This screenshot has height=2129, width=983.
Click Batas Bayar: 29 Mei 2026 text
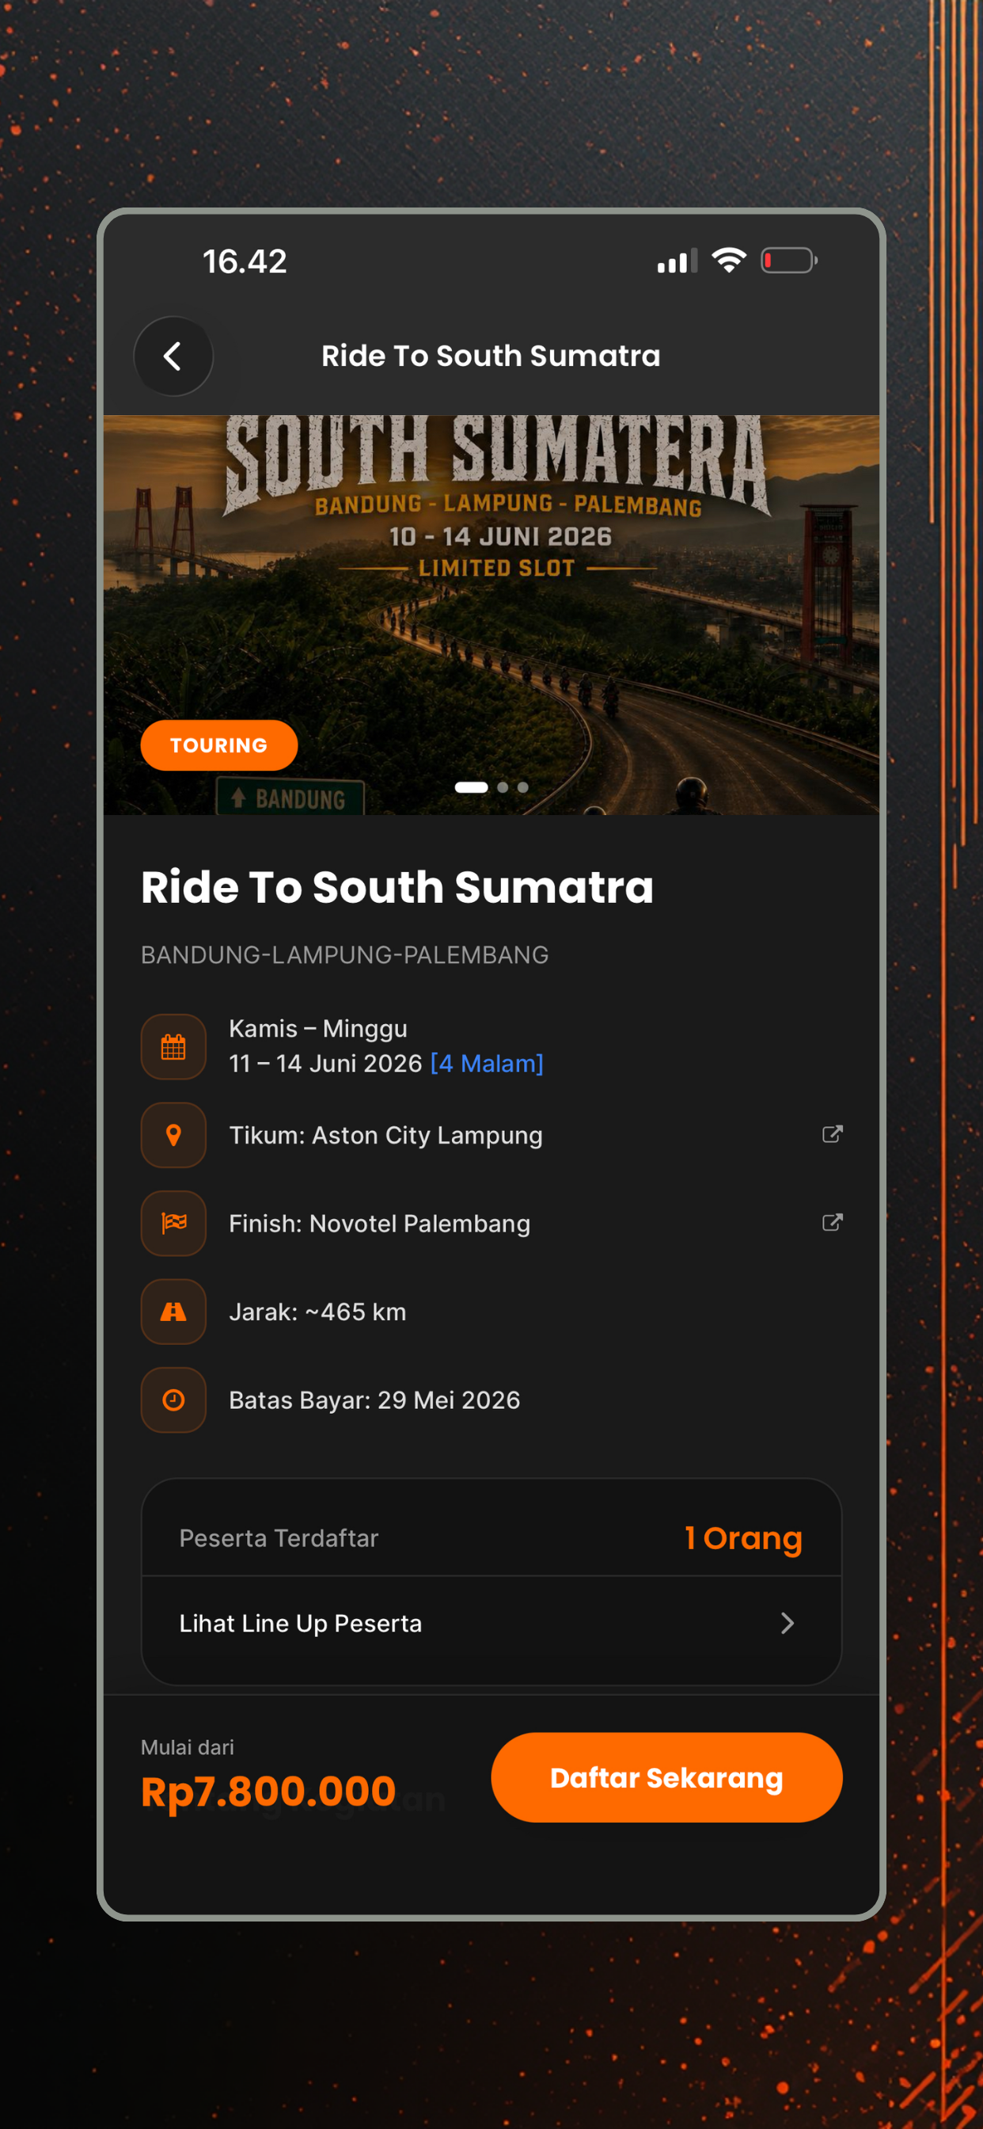point(374,1401)
